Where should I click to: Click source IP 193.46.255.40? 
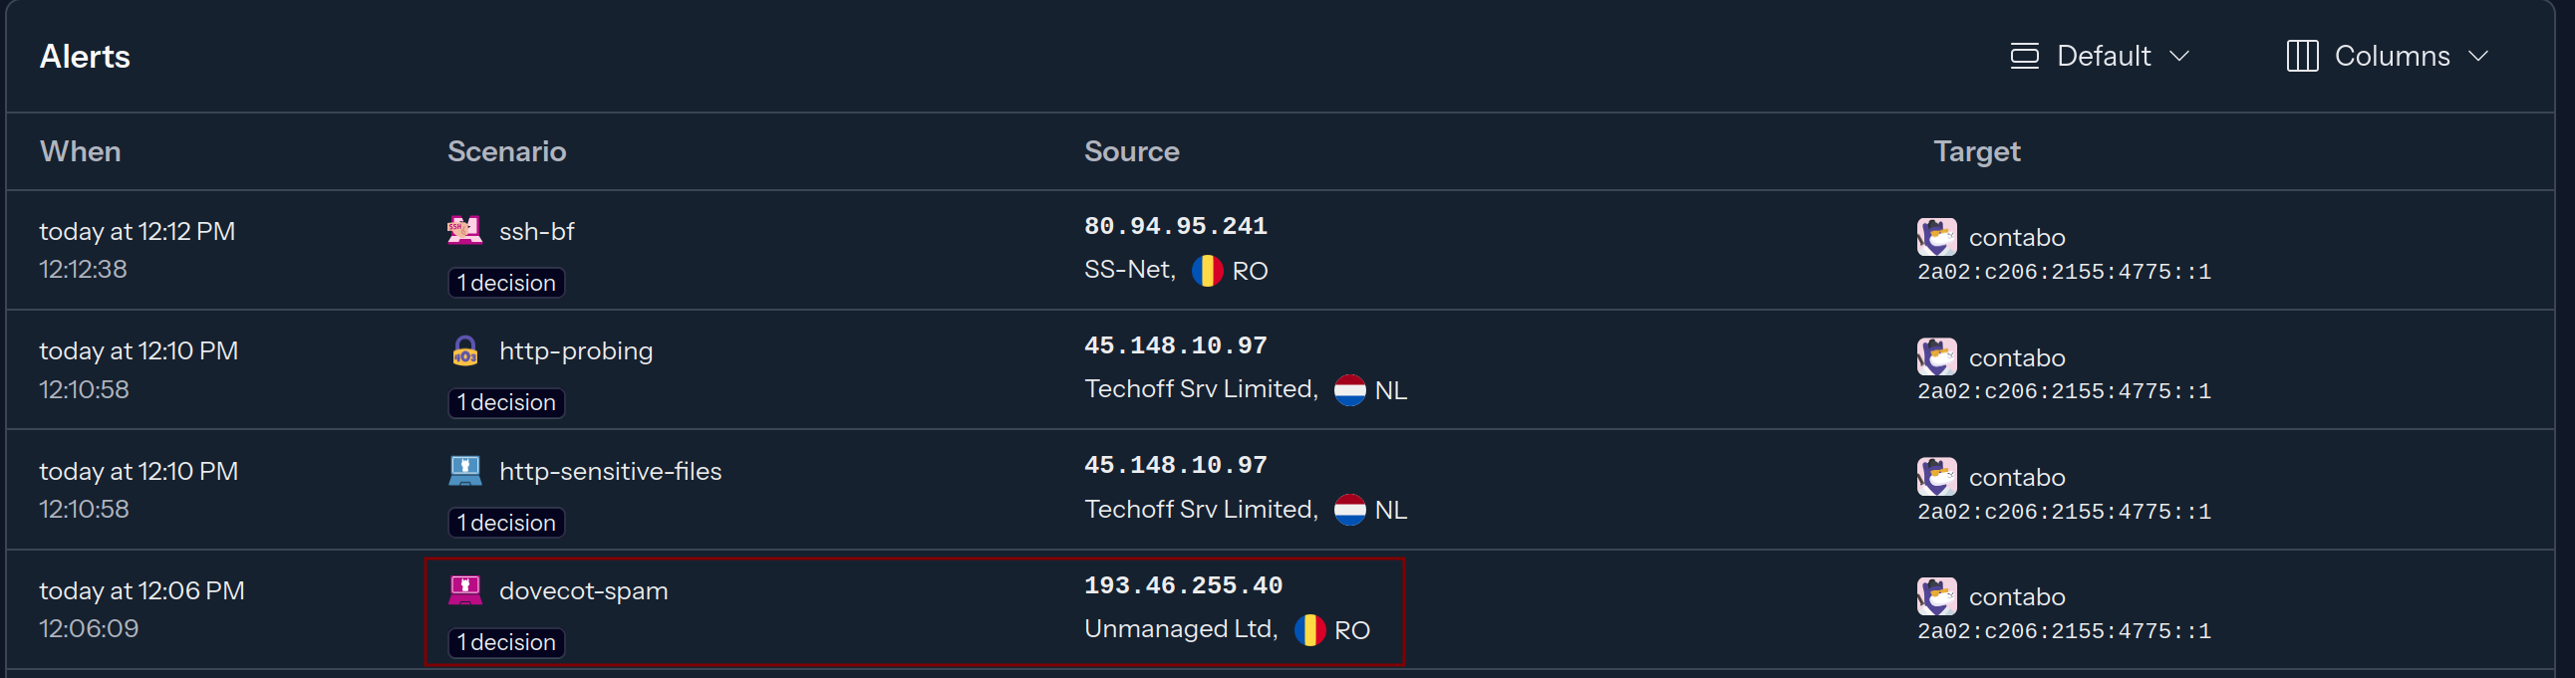(1184, 586)
